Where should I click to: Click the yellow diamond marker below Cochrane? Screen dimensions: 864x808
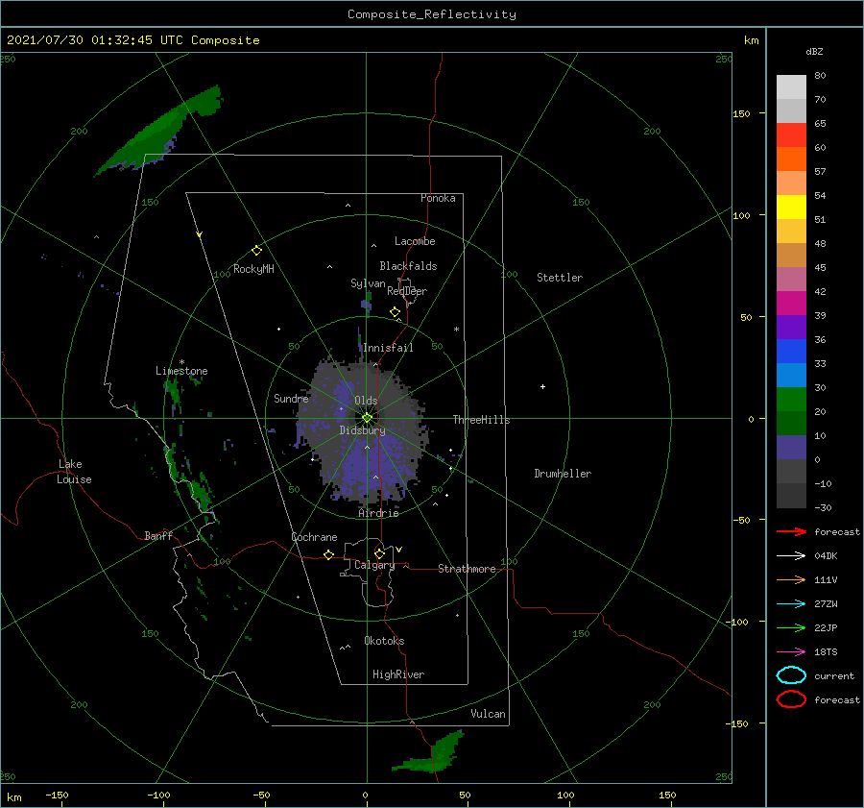pos(328,554)
